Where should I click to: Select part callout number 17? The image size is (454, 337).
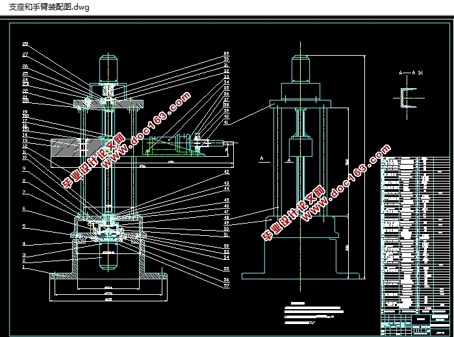tap(25, 121)
